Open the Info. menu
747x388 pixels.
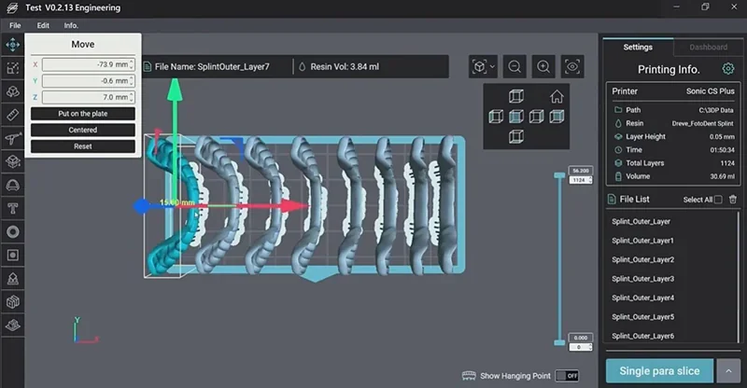[71, 25]
